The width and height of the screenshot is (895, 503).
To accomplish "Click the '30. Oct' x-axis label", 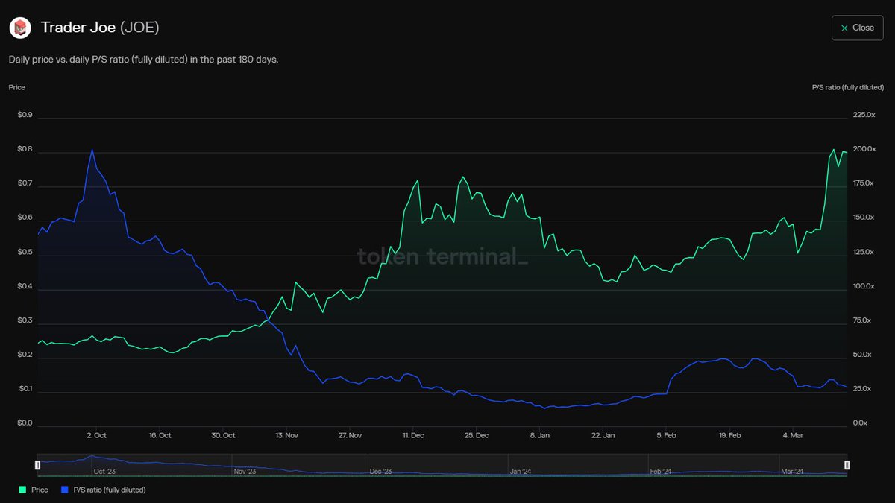I will pyautogui.click(x=223, y=435).
